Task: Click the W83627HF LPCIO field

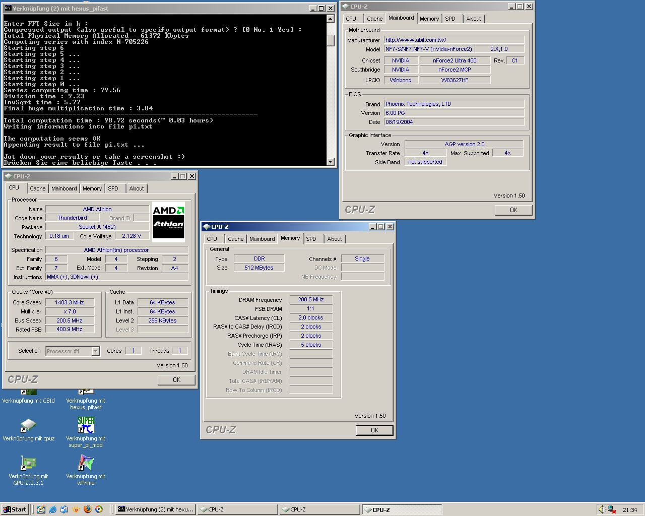Action: (x=455, y=80)
